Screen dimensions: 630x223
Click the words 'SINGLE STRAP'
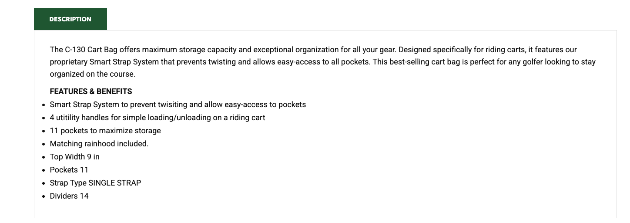coord(115,183)
